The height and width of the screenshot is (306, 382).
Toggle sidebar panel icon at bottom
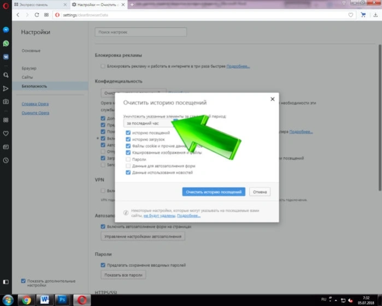point(6,282)
